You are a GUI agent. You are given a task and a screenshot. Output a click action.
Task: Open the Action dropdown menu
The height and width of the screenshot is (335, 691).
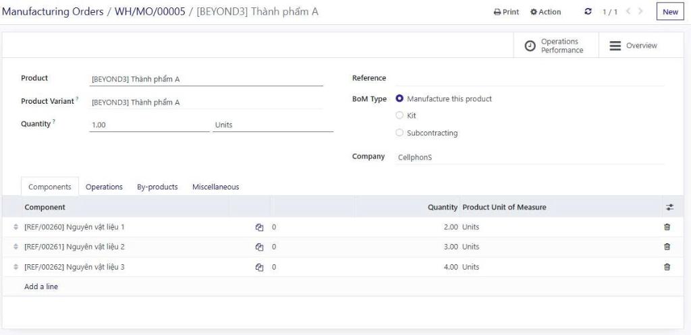[545, 12]
